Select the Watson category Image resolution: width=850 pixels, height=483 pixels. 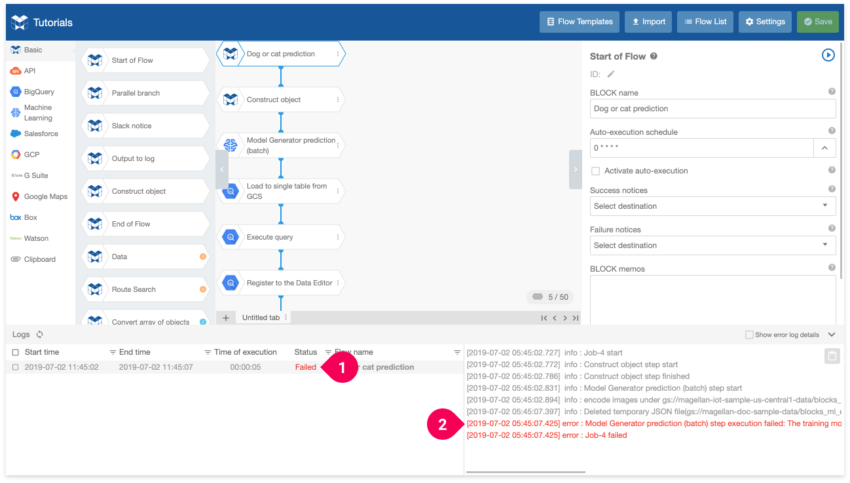[x=40, y=238]
